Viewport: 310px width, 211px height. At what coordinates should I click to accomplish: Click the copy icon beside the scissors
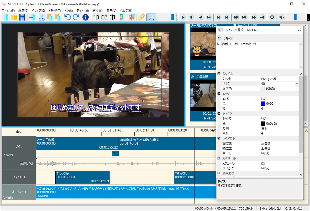[x=50, y=17]
